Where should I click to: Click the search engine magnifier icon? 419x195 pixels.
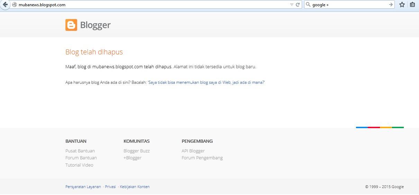click(308, 5)
